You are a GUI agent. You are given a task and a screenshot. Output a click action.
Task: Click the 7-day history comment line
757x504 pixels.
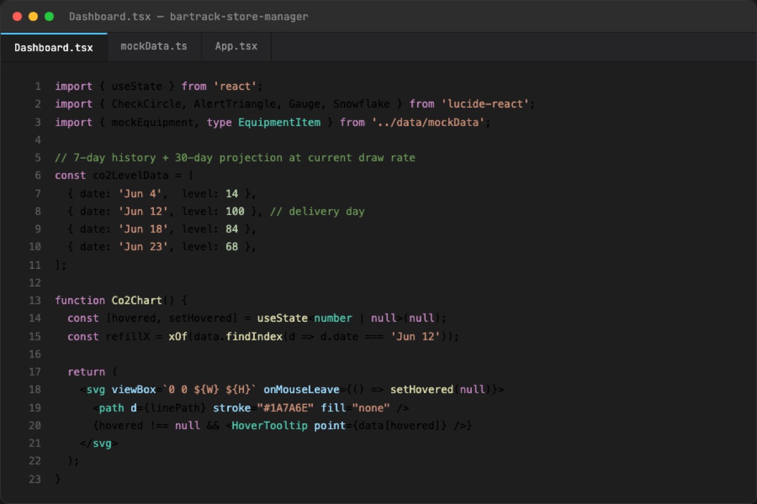tap(235, 157)
